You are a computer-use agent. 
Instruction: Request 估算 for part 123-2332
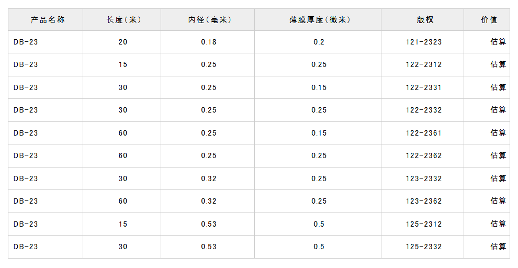pos(498,178)
